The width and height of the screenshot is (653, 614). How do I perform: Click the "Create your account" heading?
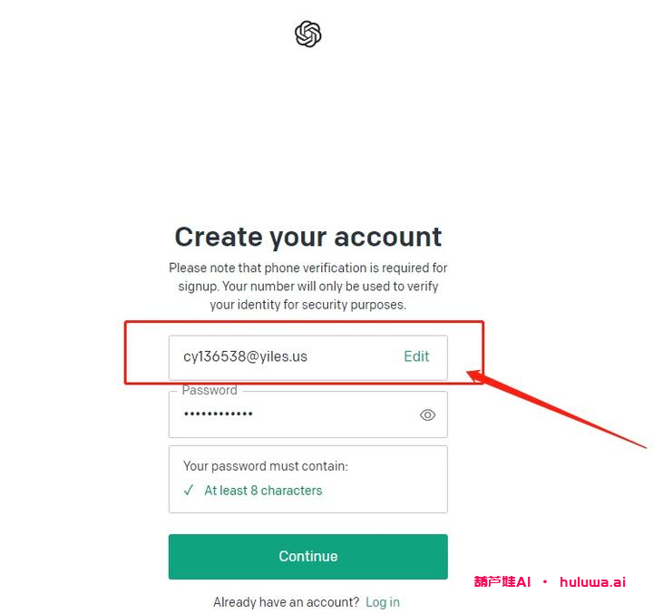308,237
